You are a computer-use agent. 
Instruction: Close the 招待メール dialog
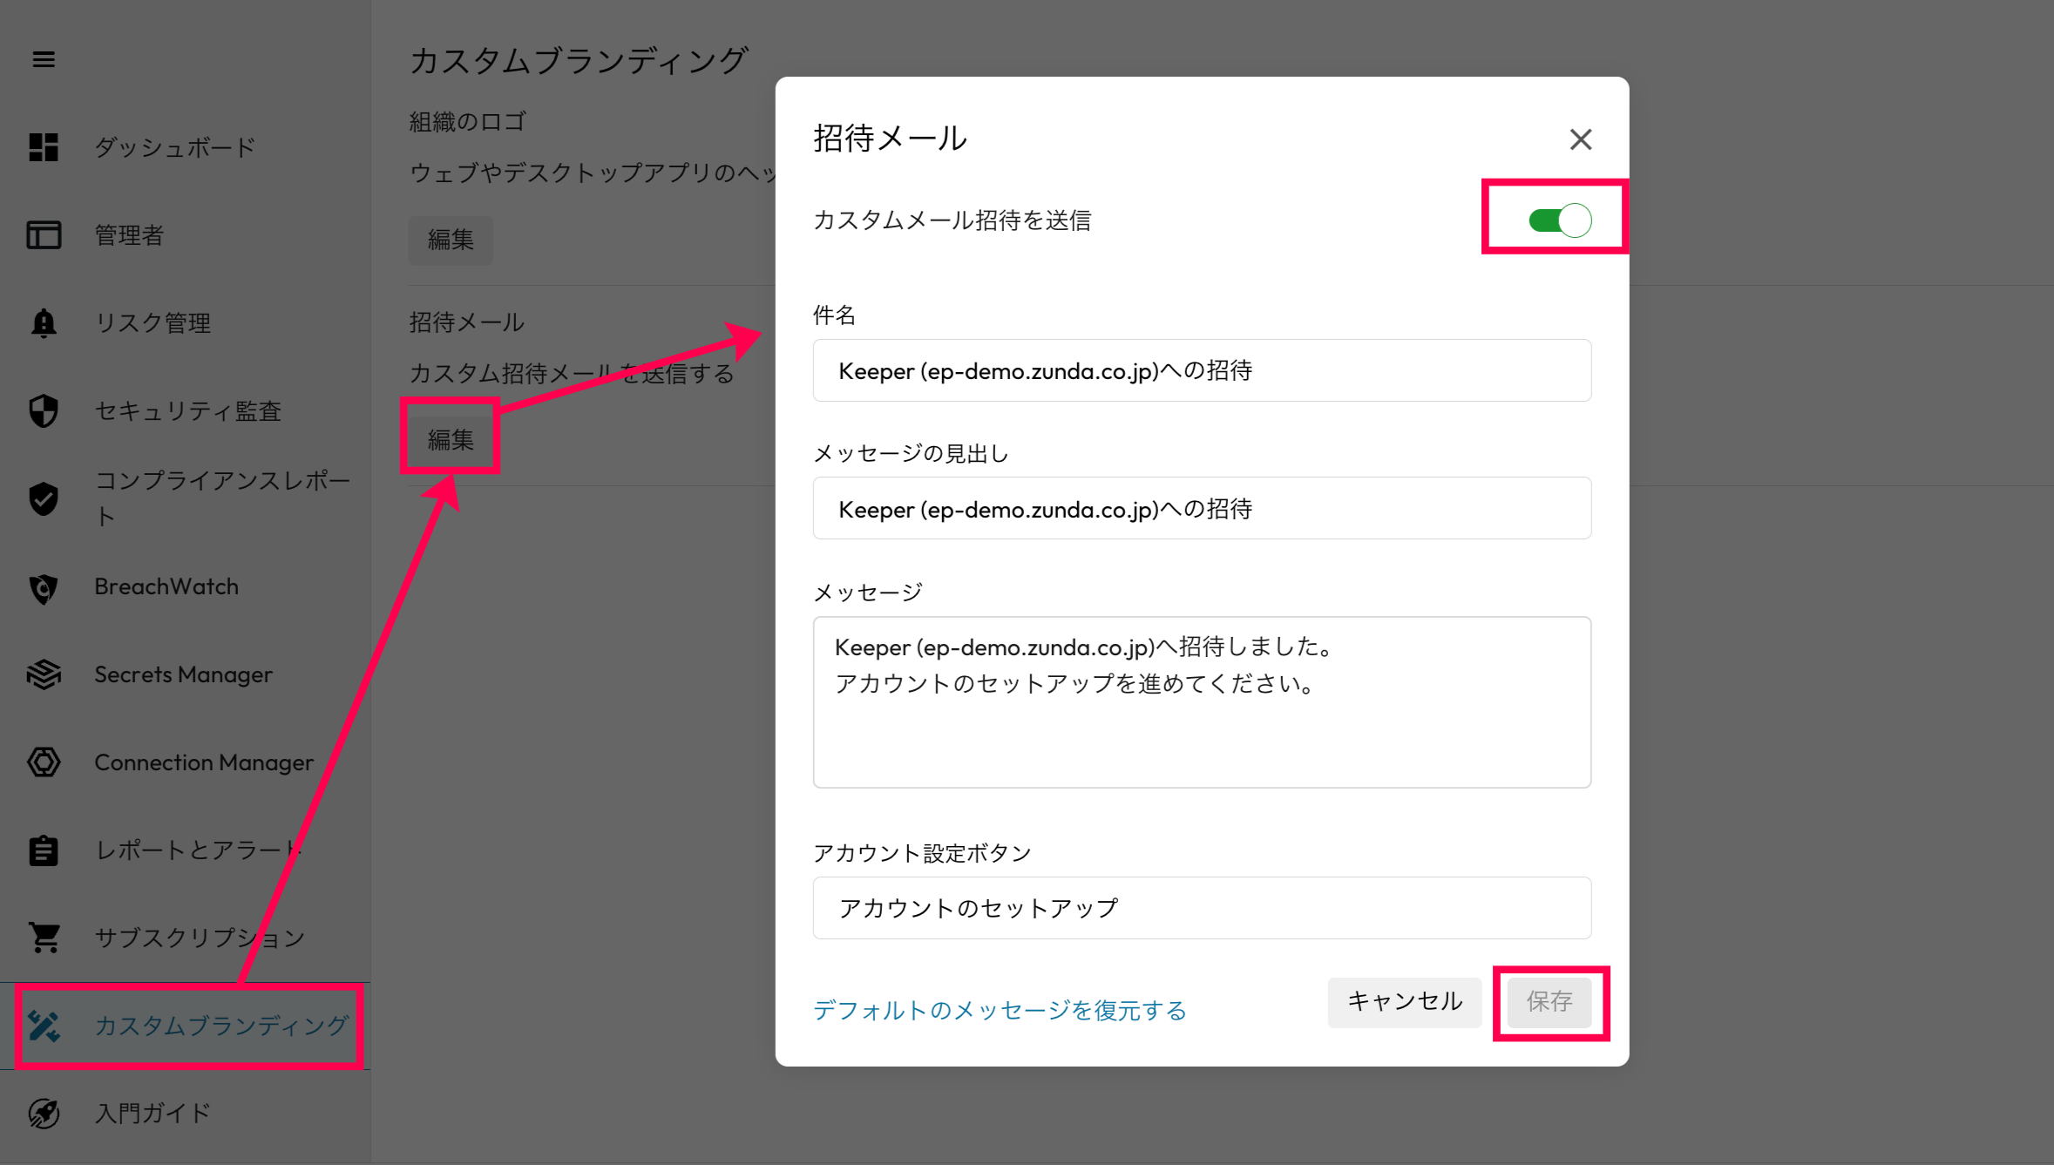tap(1581, 139)
